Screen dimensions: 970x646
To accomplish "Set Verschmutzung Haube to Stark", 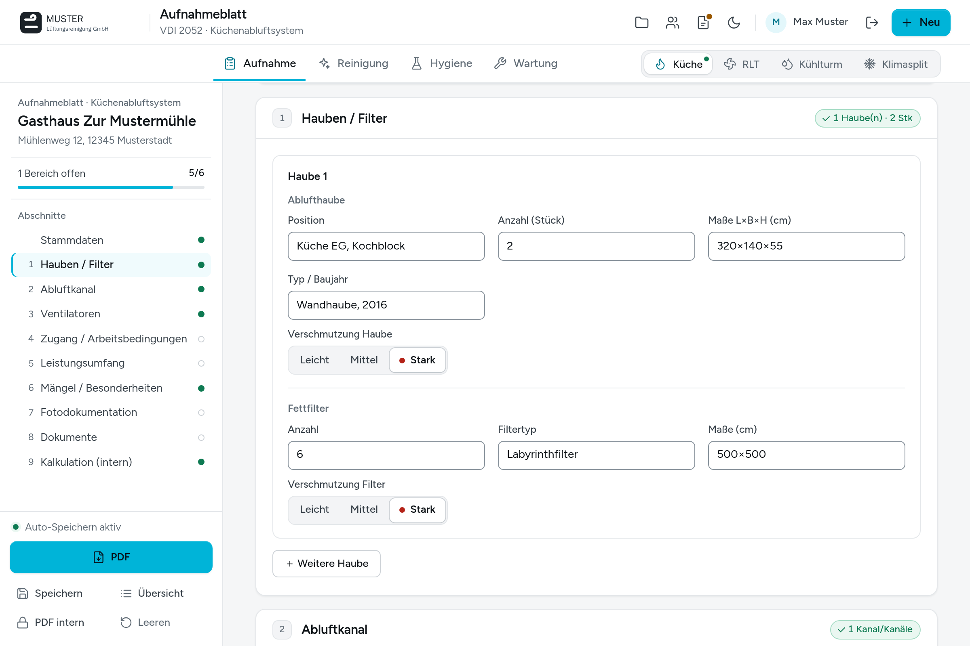I will (417, 360).
